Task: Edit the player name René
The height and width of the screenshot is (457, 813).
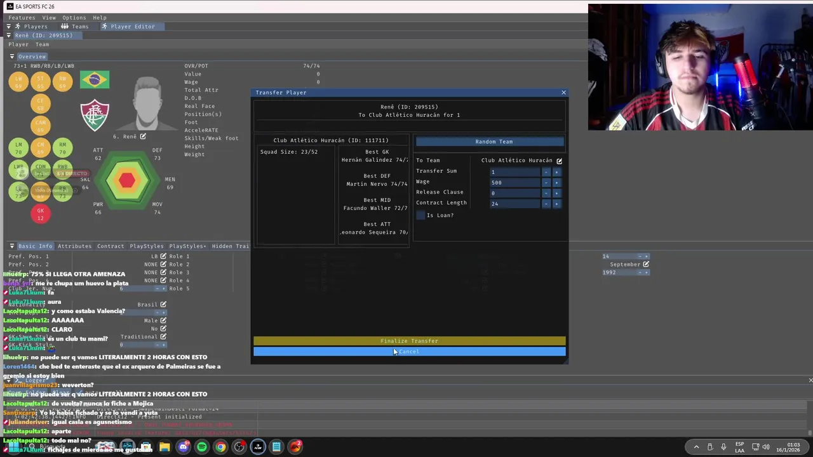Action: click(143, 136)
